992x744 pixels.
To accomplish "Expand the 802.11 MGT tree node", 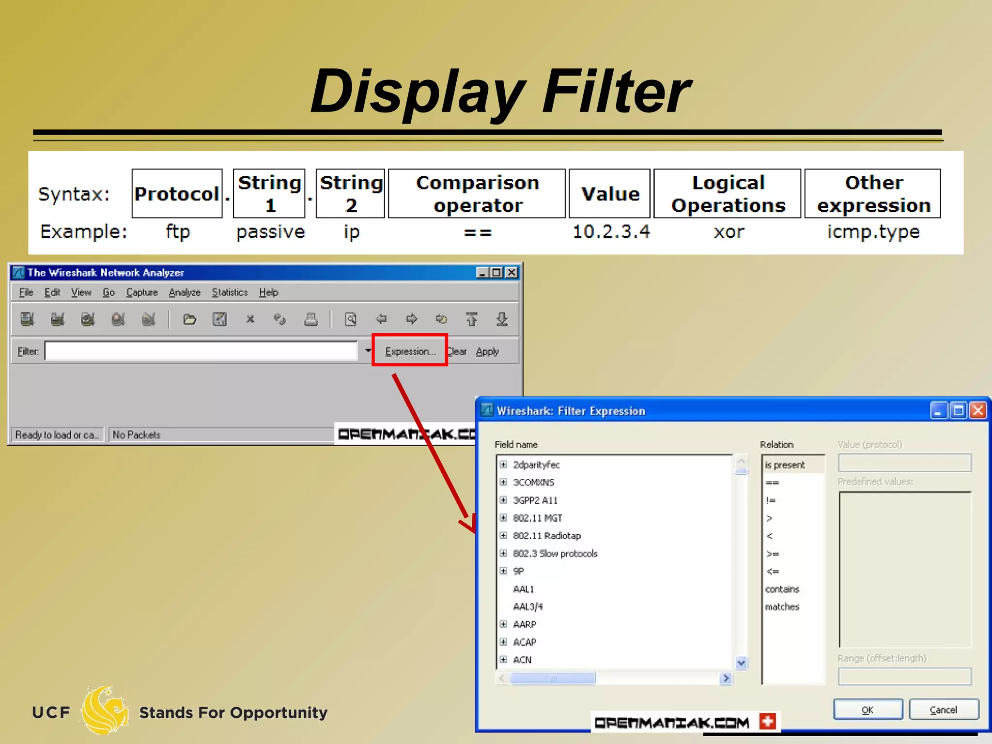I will pos(504,518).
